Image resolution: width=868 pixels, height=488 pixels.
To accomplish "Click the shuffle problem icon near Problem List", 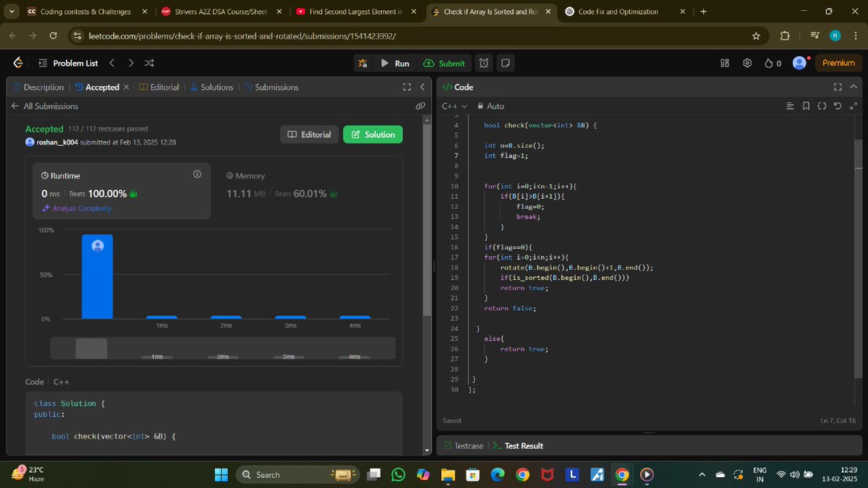I will click(x=149, y=63).
